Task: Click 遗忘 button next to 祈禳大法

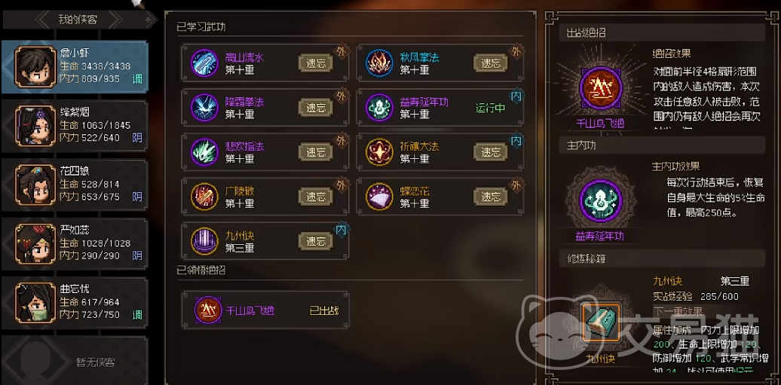Action: 491,152
